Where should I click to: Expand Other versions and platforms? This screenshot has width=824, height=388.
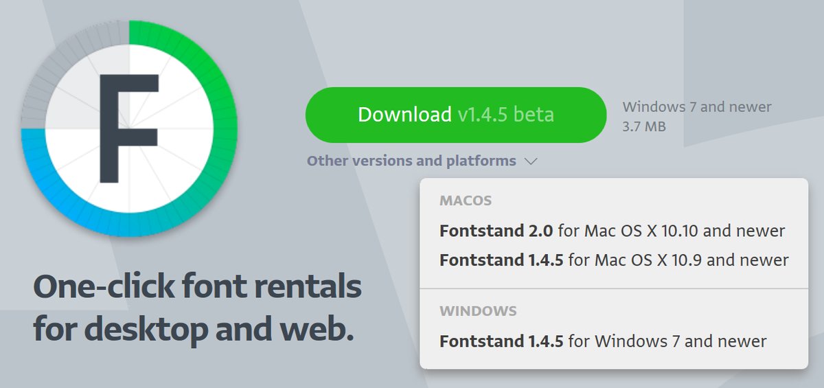[411, 161]
